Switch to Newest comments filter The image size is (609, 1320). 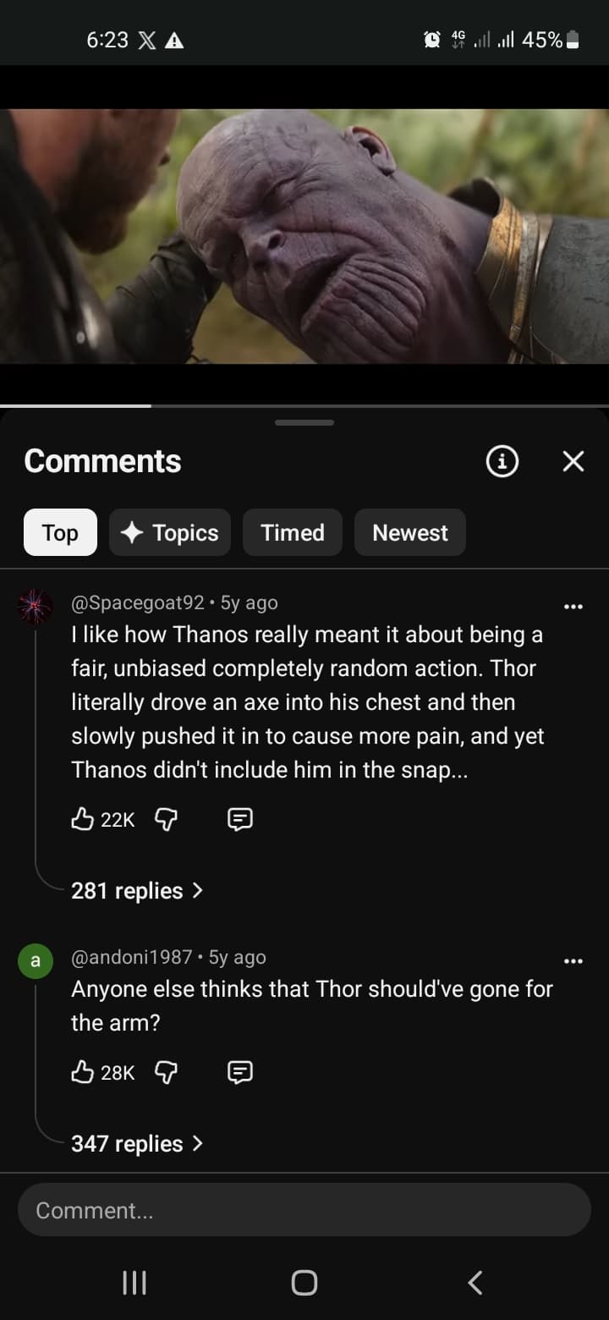click(x=410, y=532)
